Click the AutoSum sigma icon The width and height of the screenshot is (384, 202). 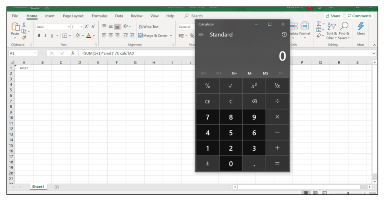319,24
